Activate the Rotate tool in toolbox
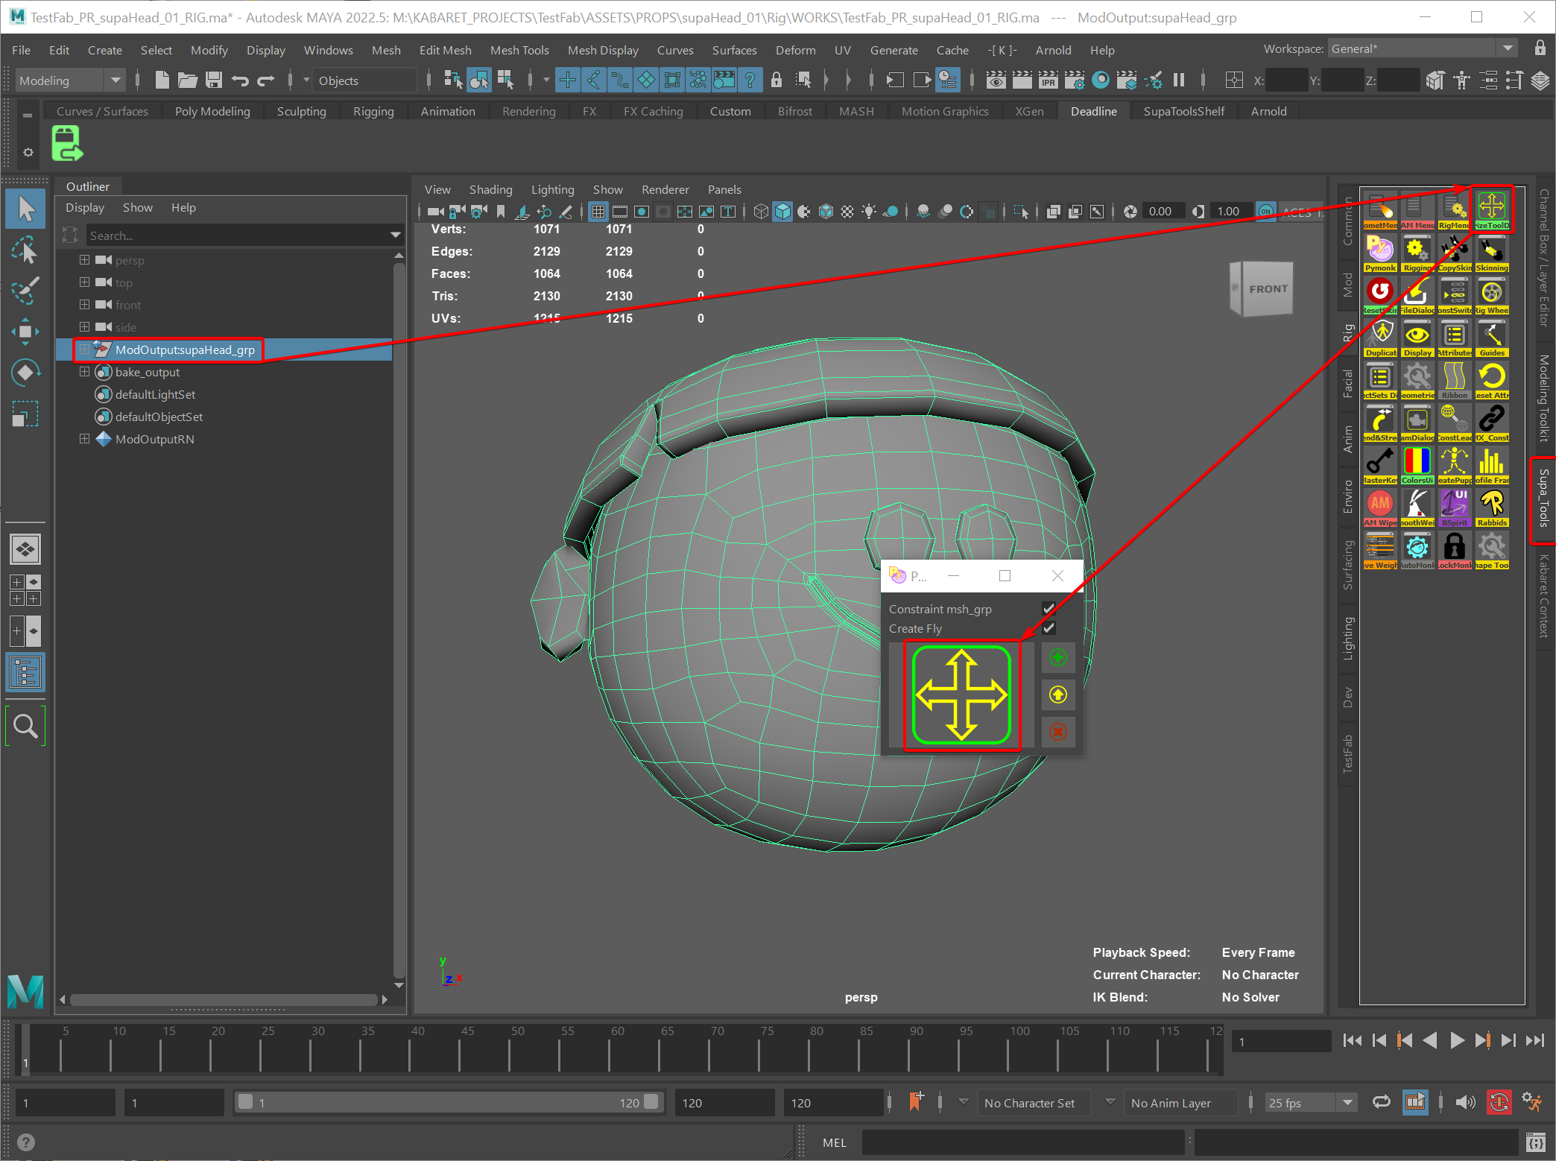 pyautogui.click(x=25, y=372)
